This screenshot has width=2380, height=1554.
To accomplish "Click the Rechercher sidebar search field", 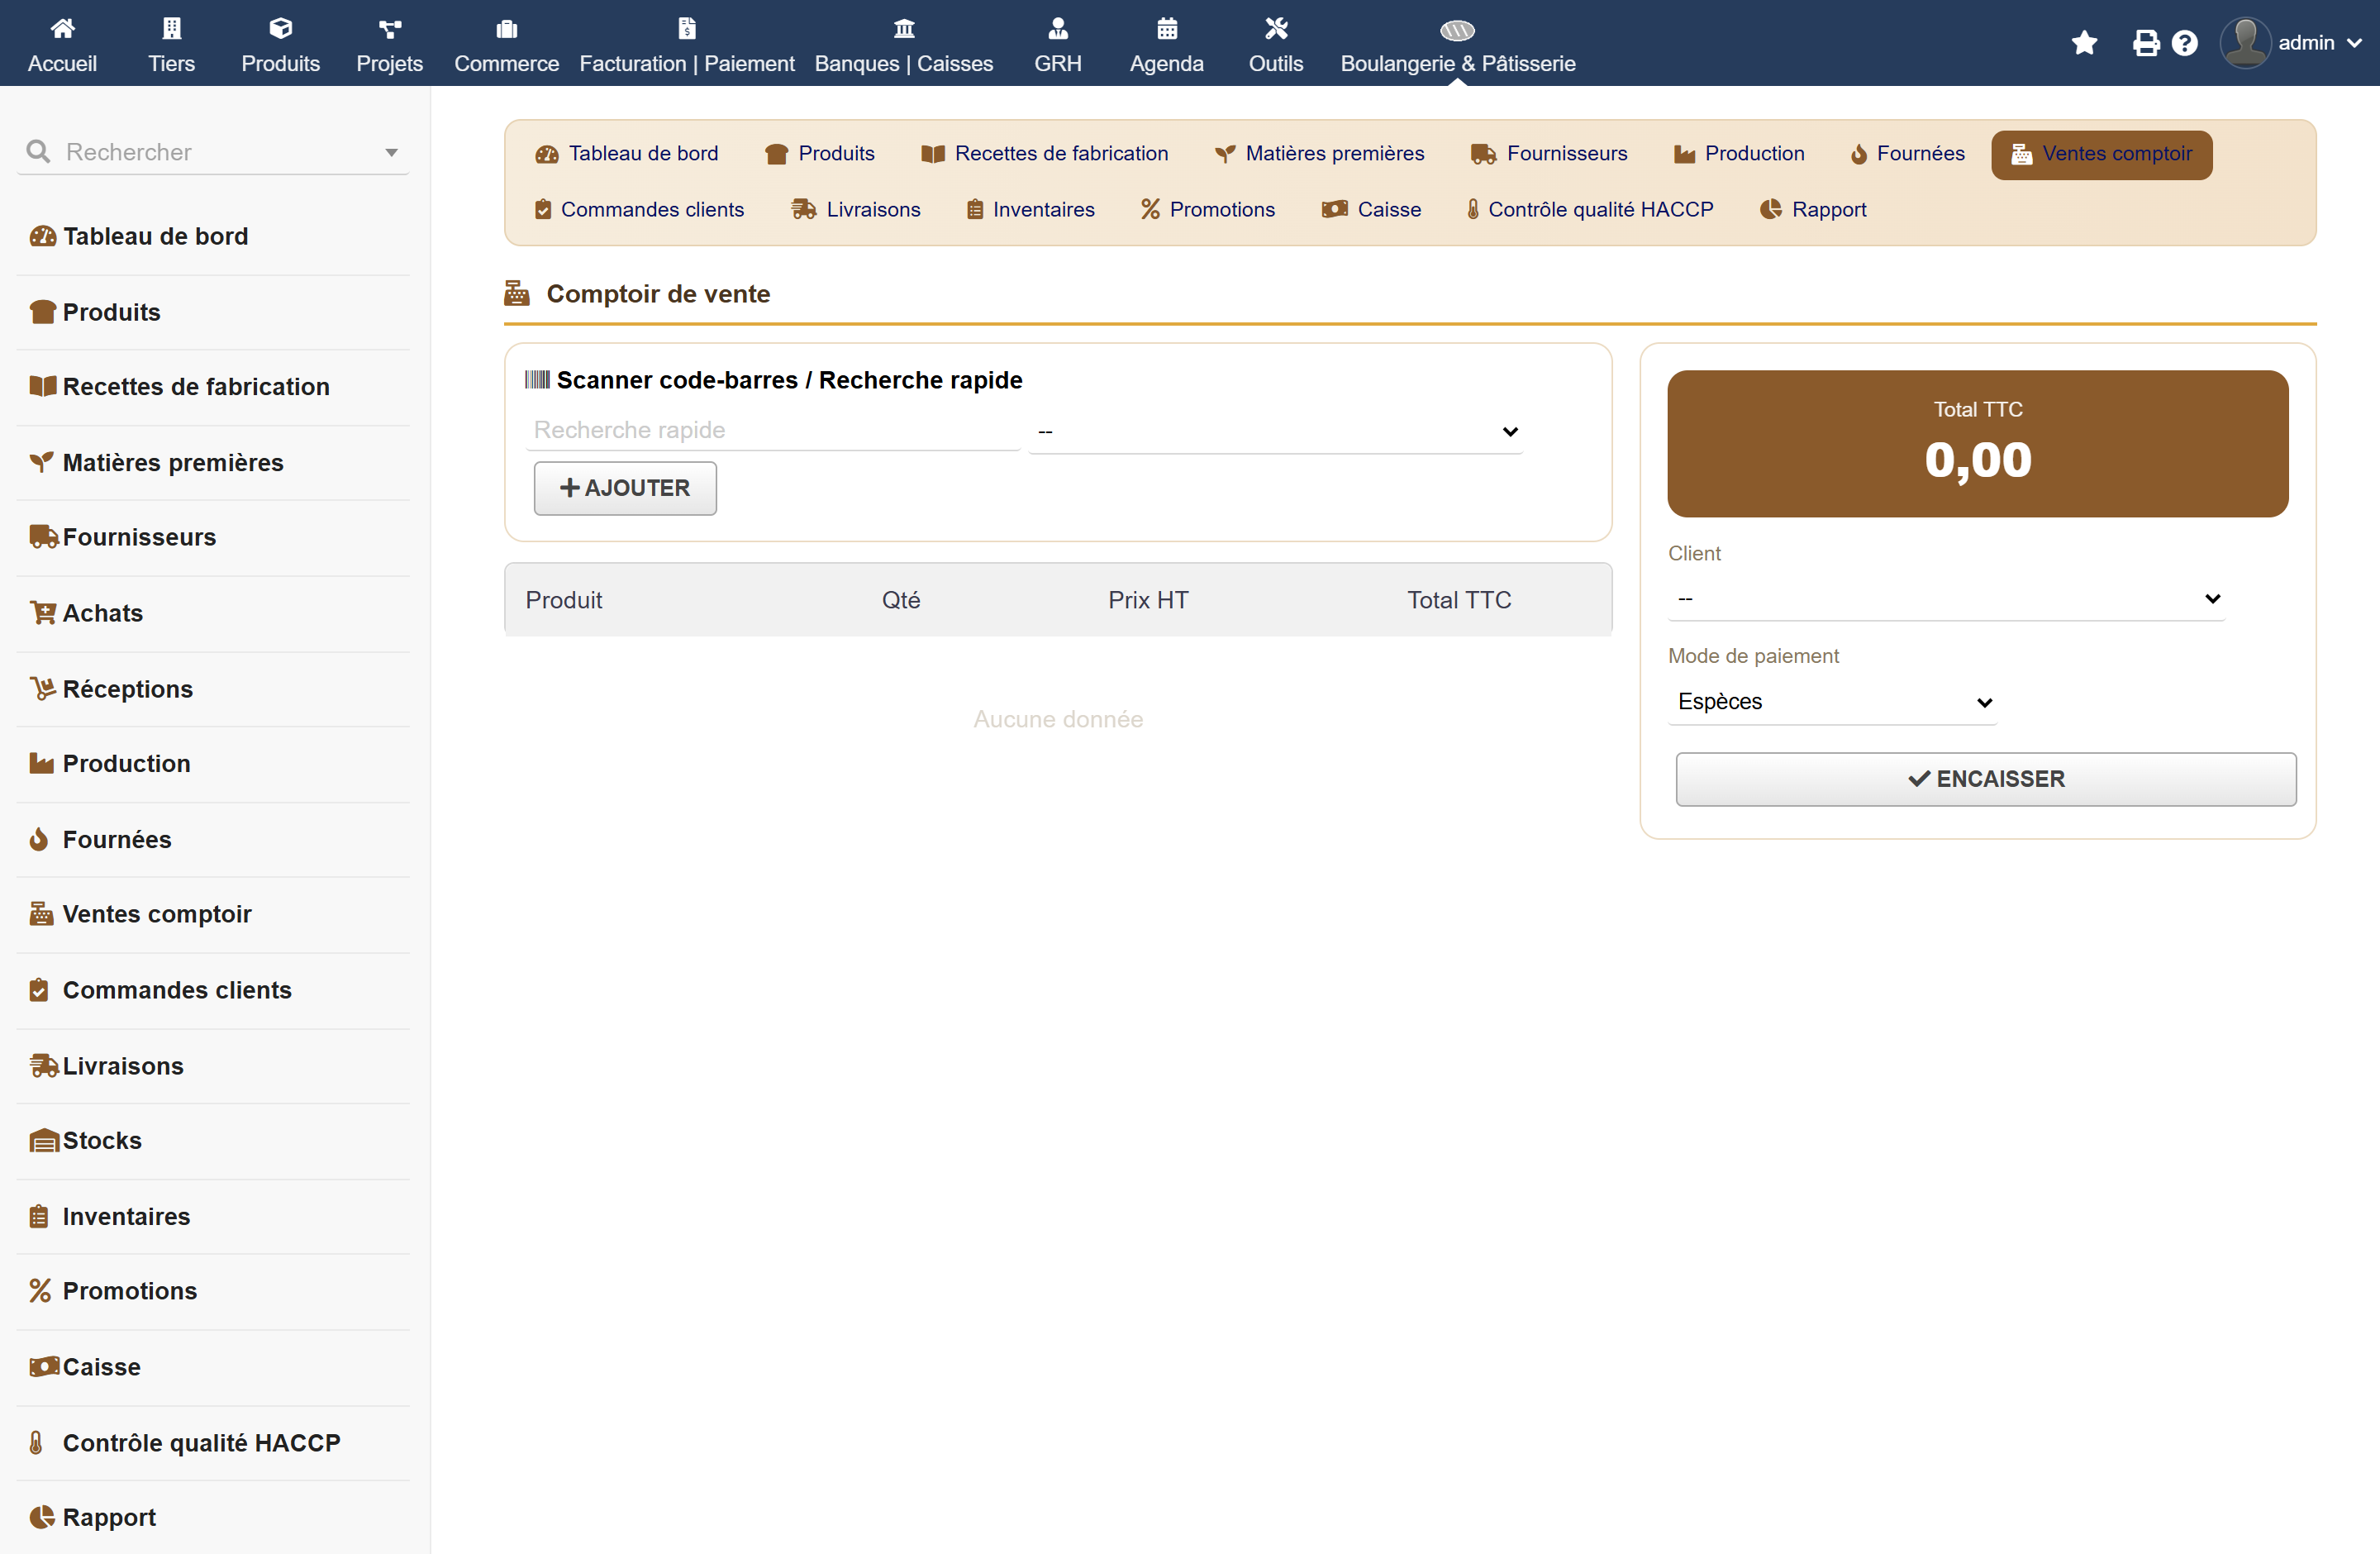I will click(x=213, y=152).
